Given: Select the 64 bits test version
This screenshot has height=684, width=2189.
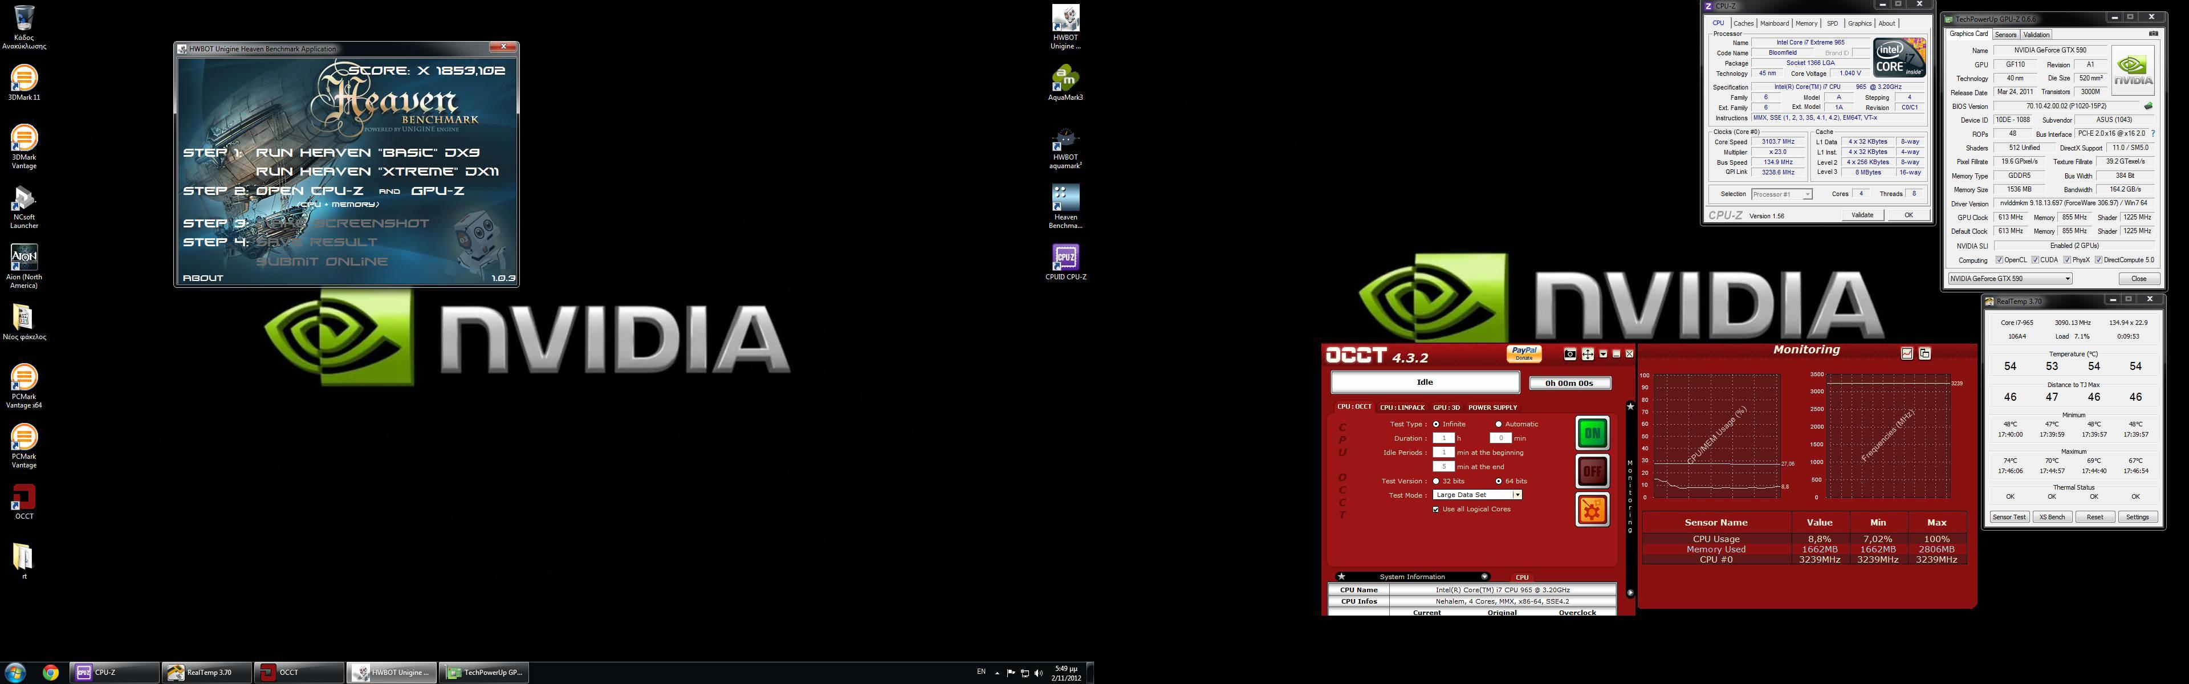Looking at the screenshot, I should click(1498, 481).
